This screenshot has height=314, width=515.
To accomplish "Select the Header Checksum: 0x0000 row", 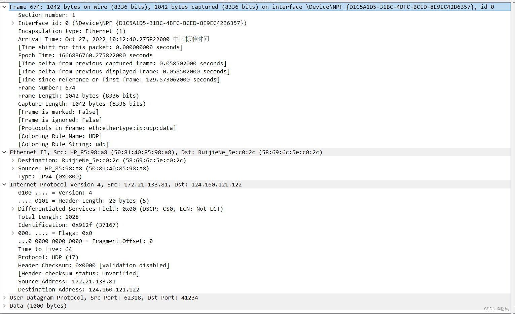I will pyautogui.click(x=94, y=265).
